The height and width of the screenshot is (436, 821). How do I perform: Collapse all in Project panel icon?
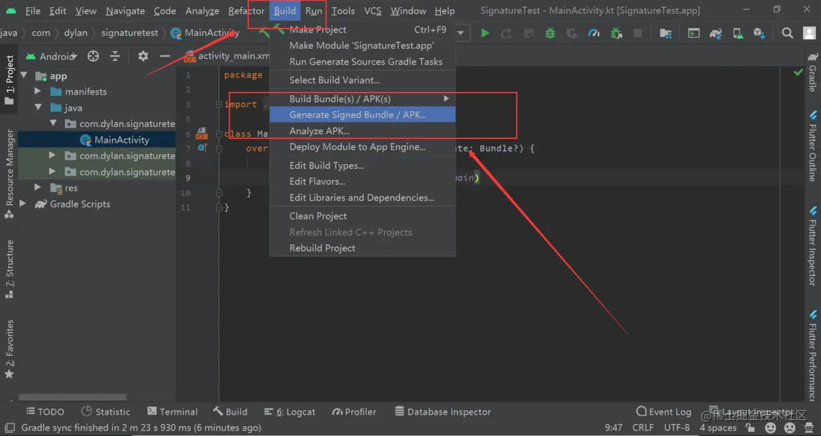pyautogui.click(x=115, y=56)
